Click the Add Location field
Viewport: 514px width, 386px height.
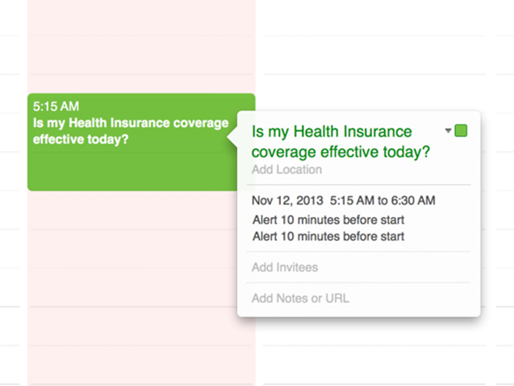(287, 170)
